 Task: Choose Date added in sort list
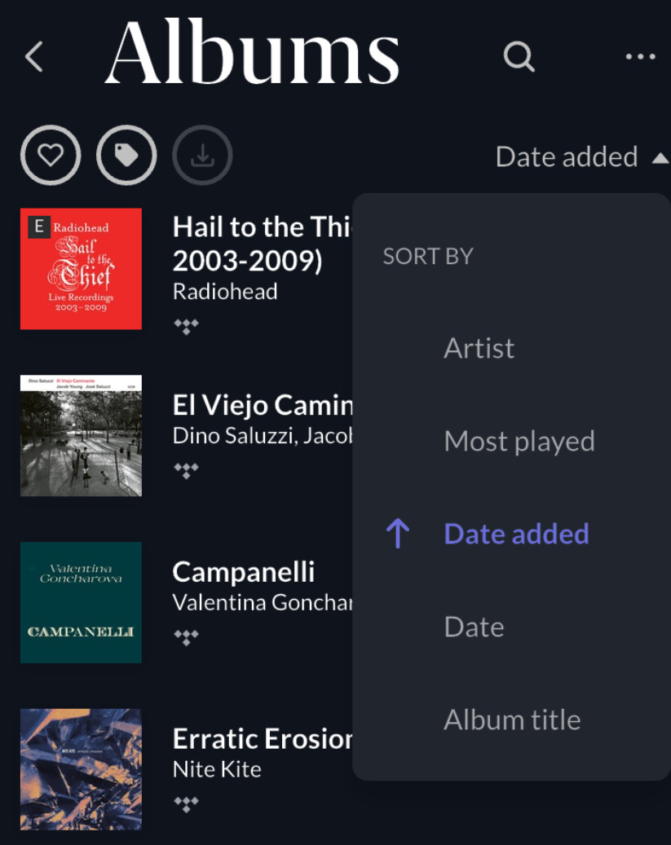(x=516, y=534)
